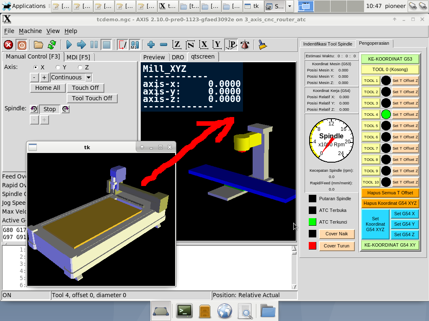Image resolution: width=429 pixels, height=321 pixels.
Task: Select the Z axis radio button
Action: pos(80,67)
